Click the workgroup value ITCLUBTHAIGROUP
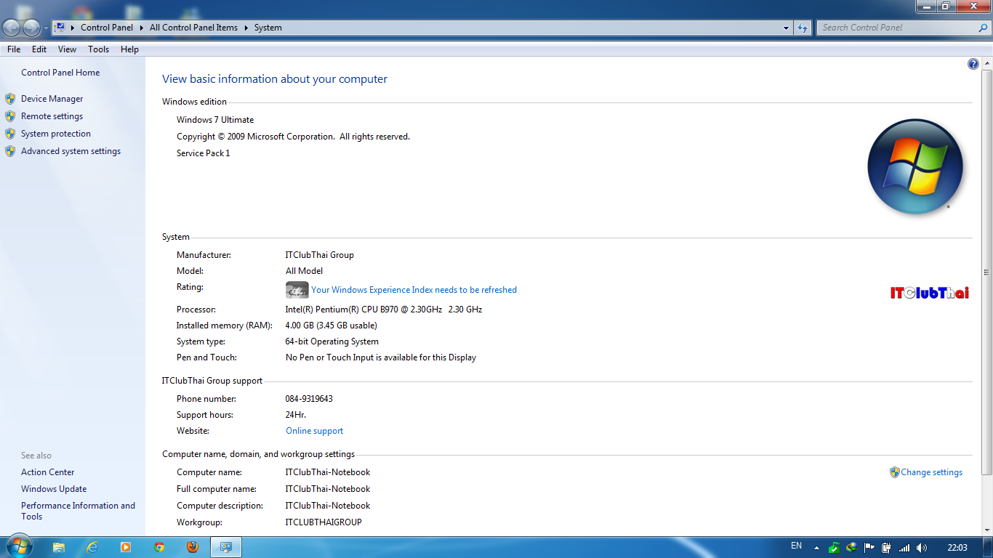 (x=323, y=522)
